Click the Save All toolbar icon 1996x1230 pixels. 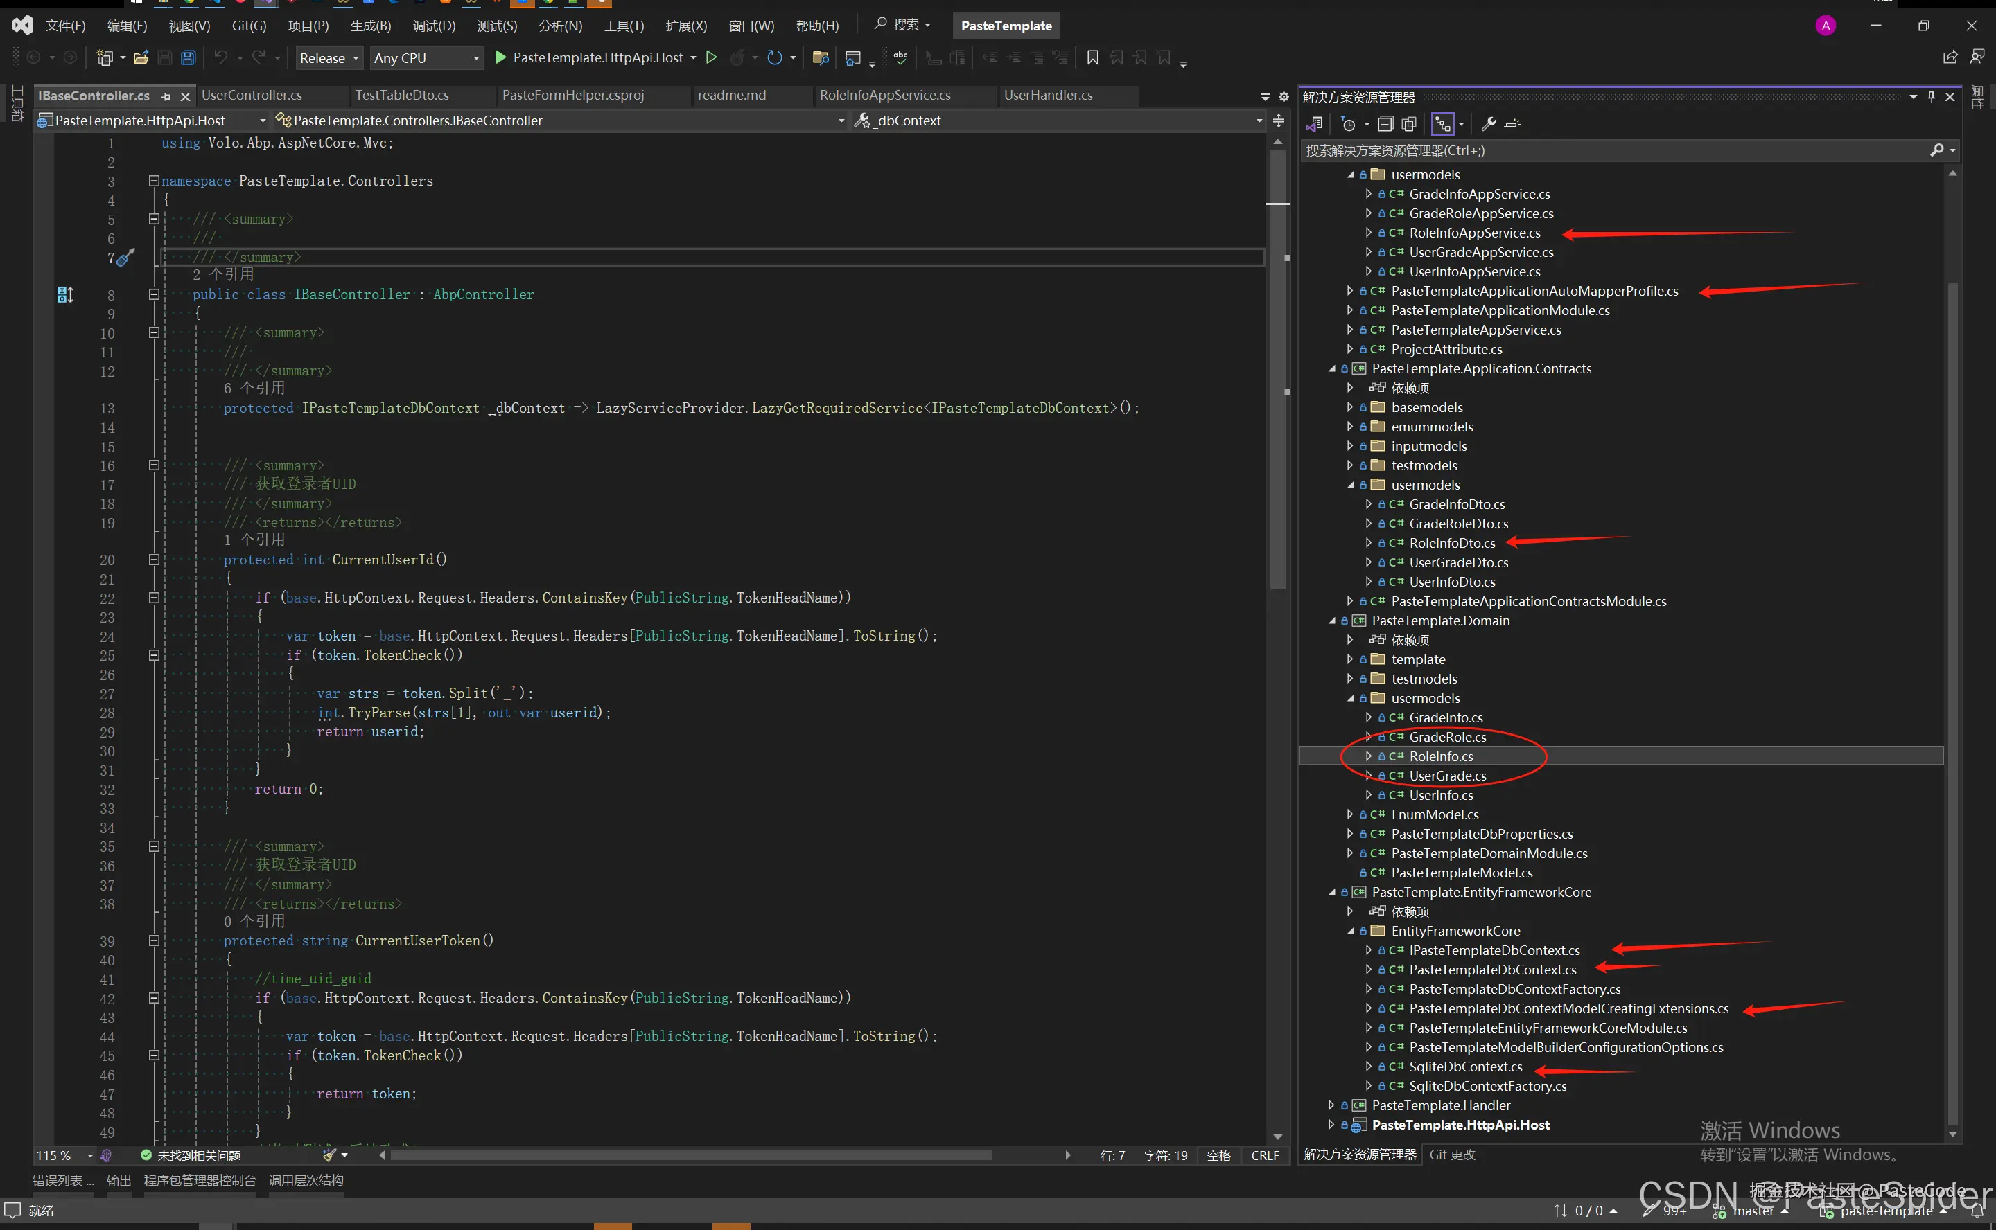pyautogui.click(x=188, y=57)
